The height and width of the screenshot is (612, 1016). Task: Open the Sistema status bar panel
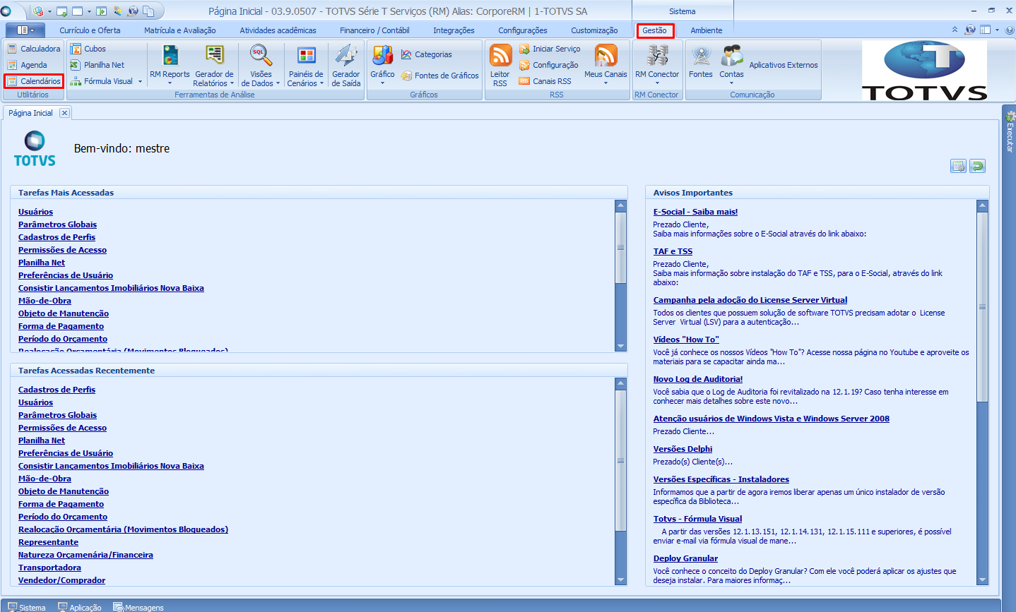click(27, 607)
